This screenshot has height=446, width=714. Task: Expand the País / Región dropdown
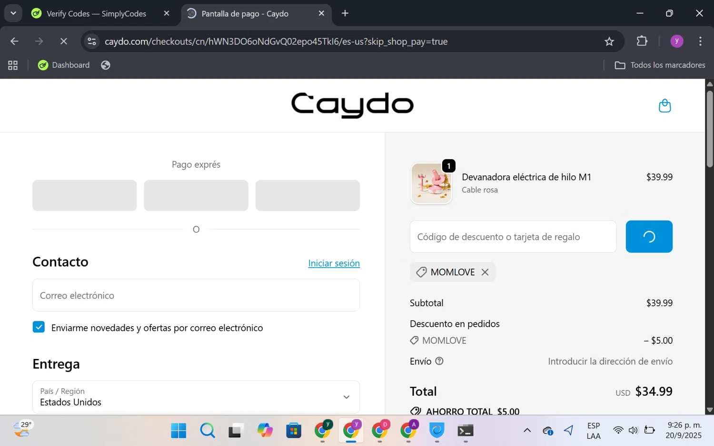click(x=196, y=397)
